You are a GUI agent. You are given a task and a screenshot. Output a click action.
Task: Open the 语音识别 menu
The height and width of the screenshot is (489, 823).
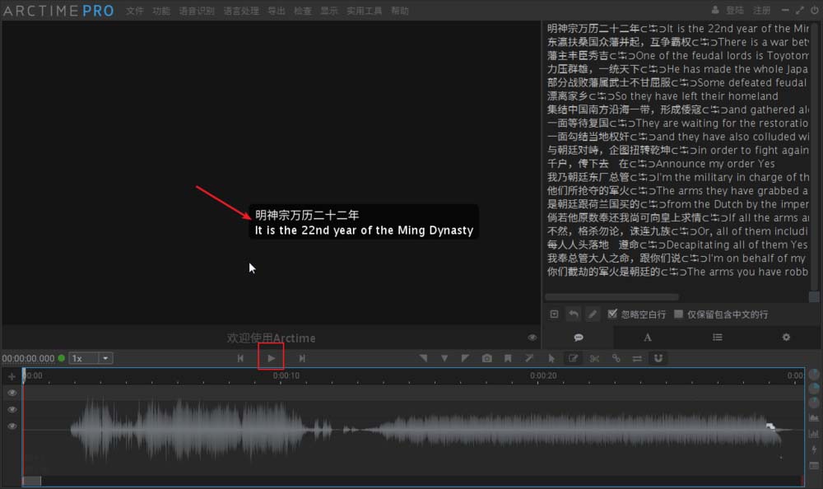point(197,11)
